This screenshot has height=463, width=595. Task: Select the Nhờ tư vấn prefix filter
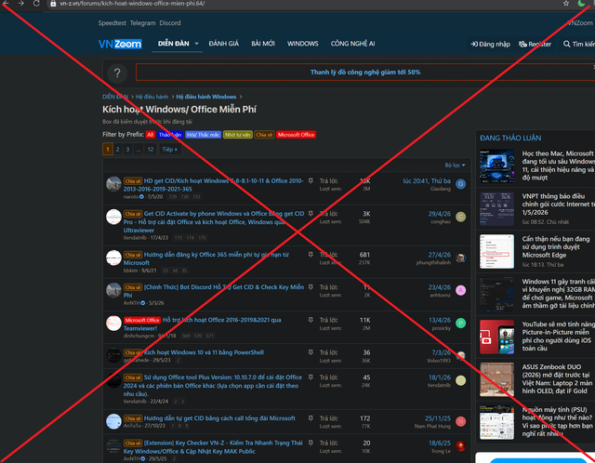tap(238, 135)
